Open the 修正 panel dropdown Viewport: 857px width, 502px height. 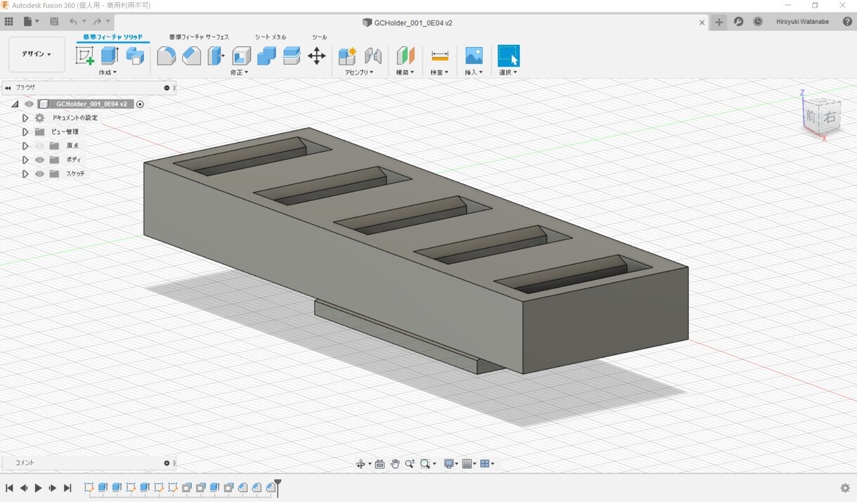(239, 72)
